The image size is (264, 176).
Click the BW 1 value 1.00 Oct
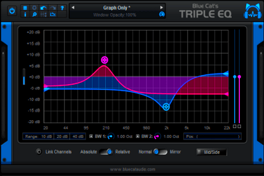tap(125, 136)
